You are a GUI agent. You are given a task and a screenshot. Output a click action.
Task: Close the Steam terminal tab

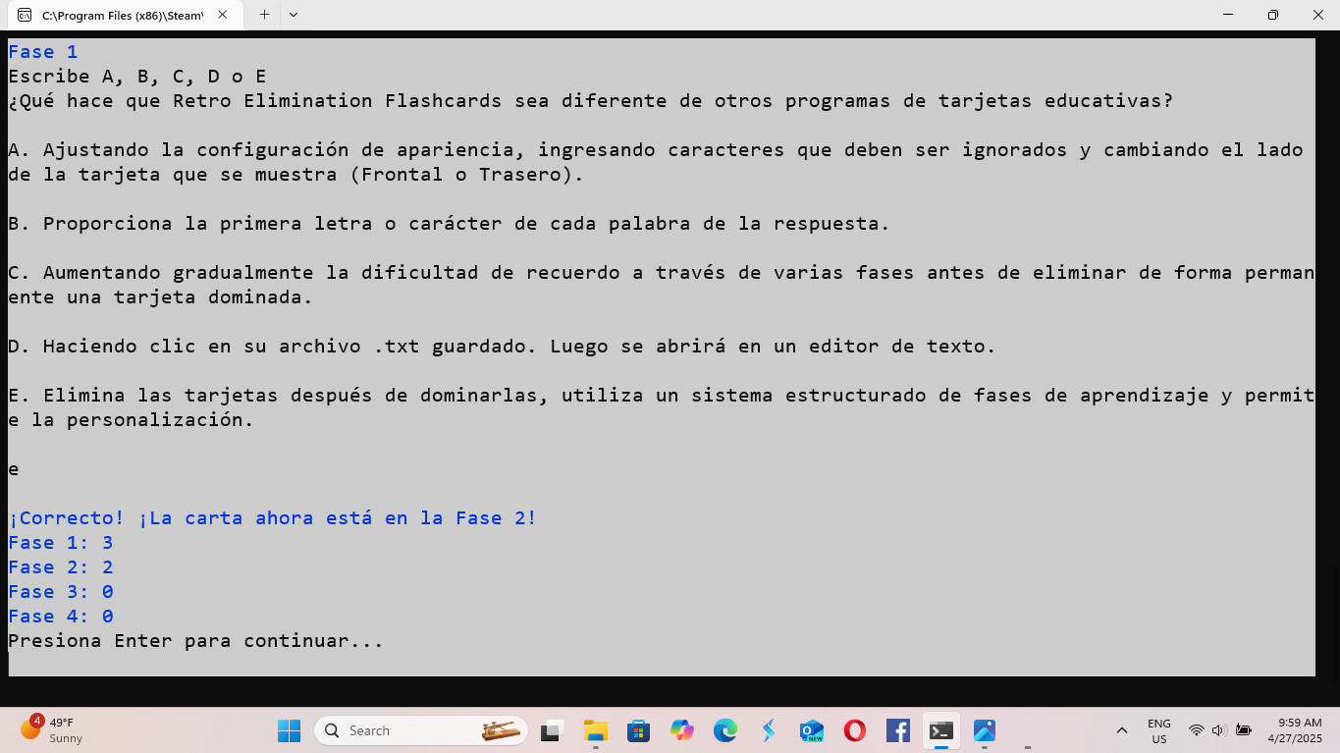(223, 15)
